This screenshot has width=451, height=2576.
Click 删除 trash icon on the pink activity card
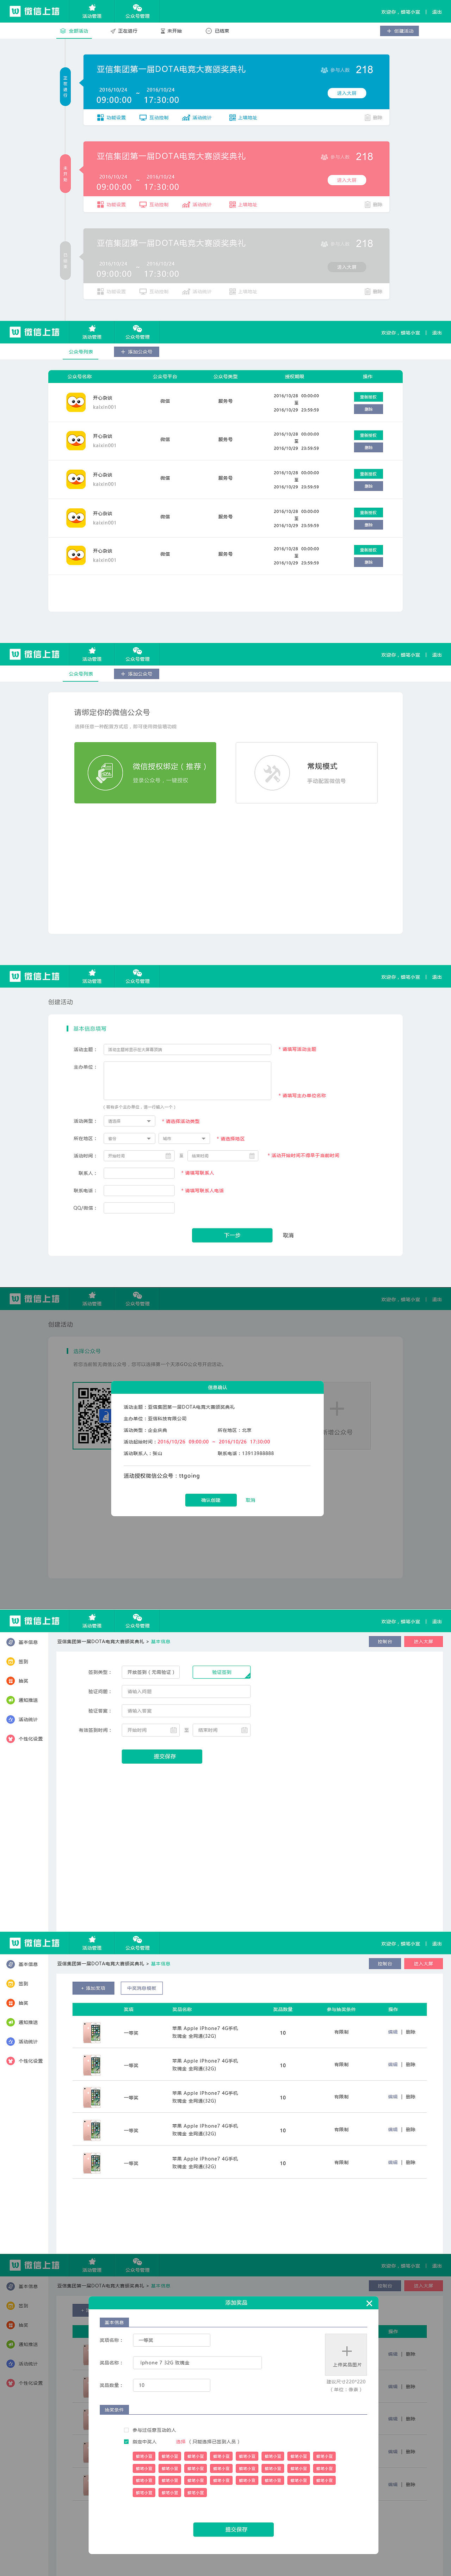[x=367, y=205]
